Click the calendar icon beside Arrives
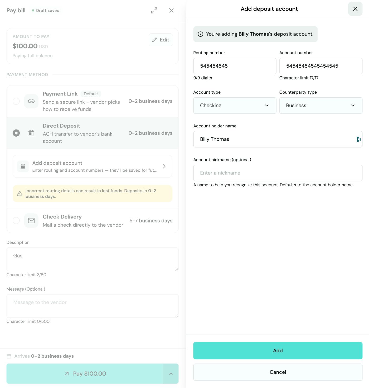 coord(9,356)
